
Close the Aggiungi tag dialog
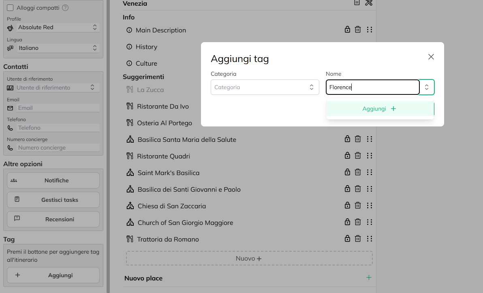point(431,57)
